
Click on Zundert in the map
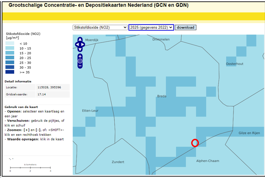coord(118,162)
